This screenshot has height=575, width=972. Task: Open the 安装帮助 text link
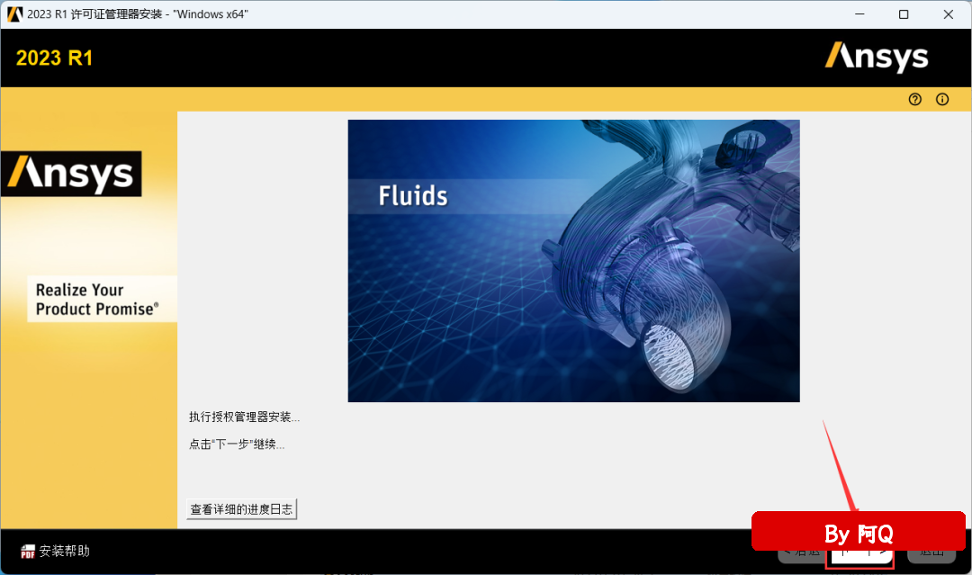[x=65, y=551]
